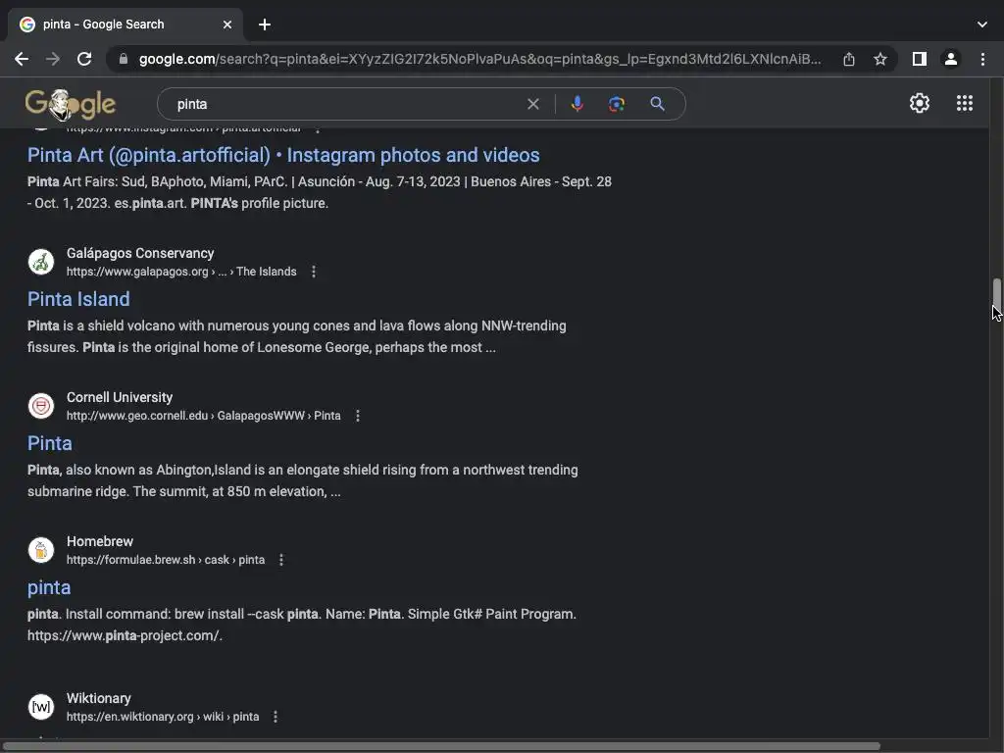Viewport: 1004px width, 753px height.
Task: Reload the current page
Action: 84,59
